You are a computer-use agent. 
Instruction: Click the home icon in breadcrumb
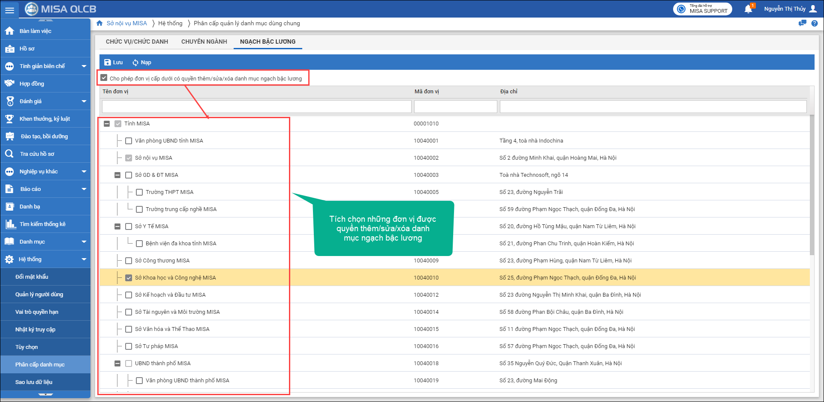point(100,23)
